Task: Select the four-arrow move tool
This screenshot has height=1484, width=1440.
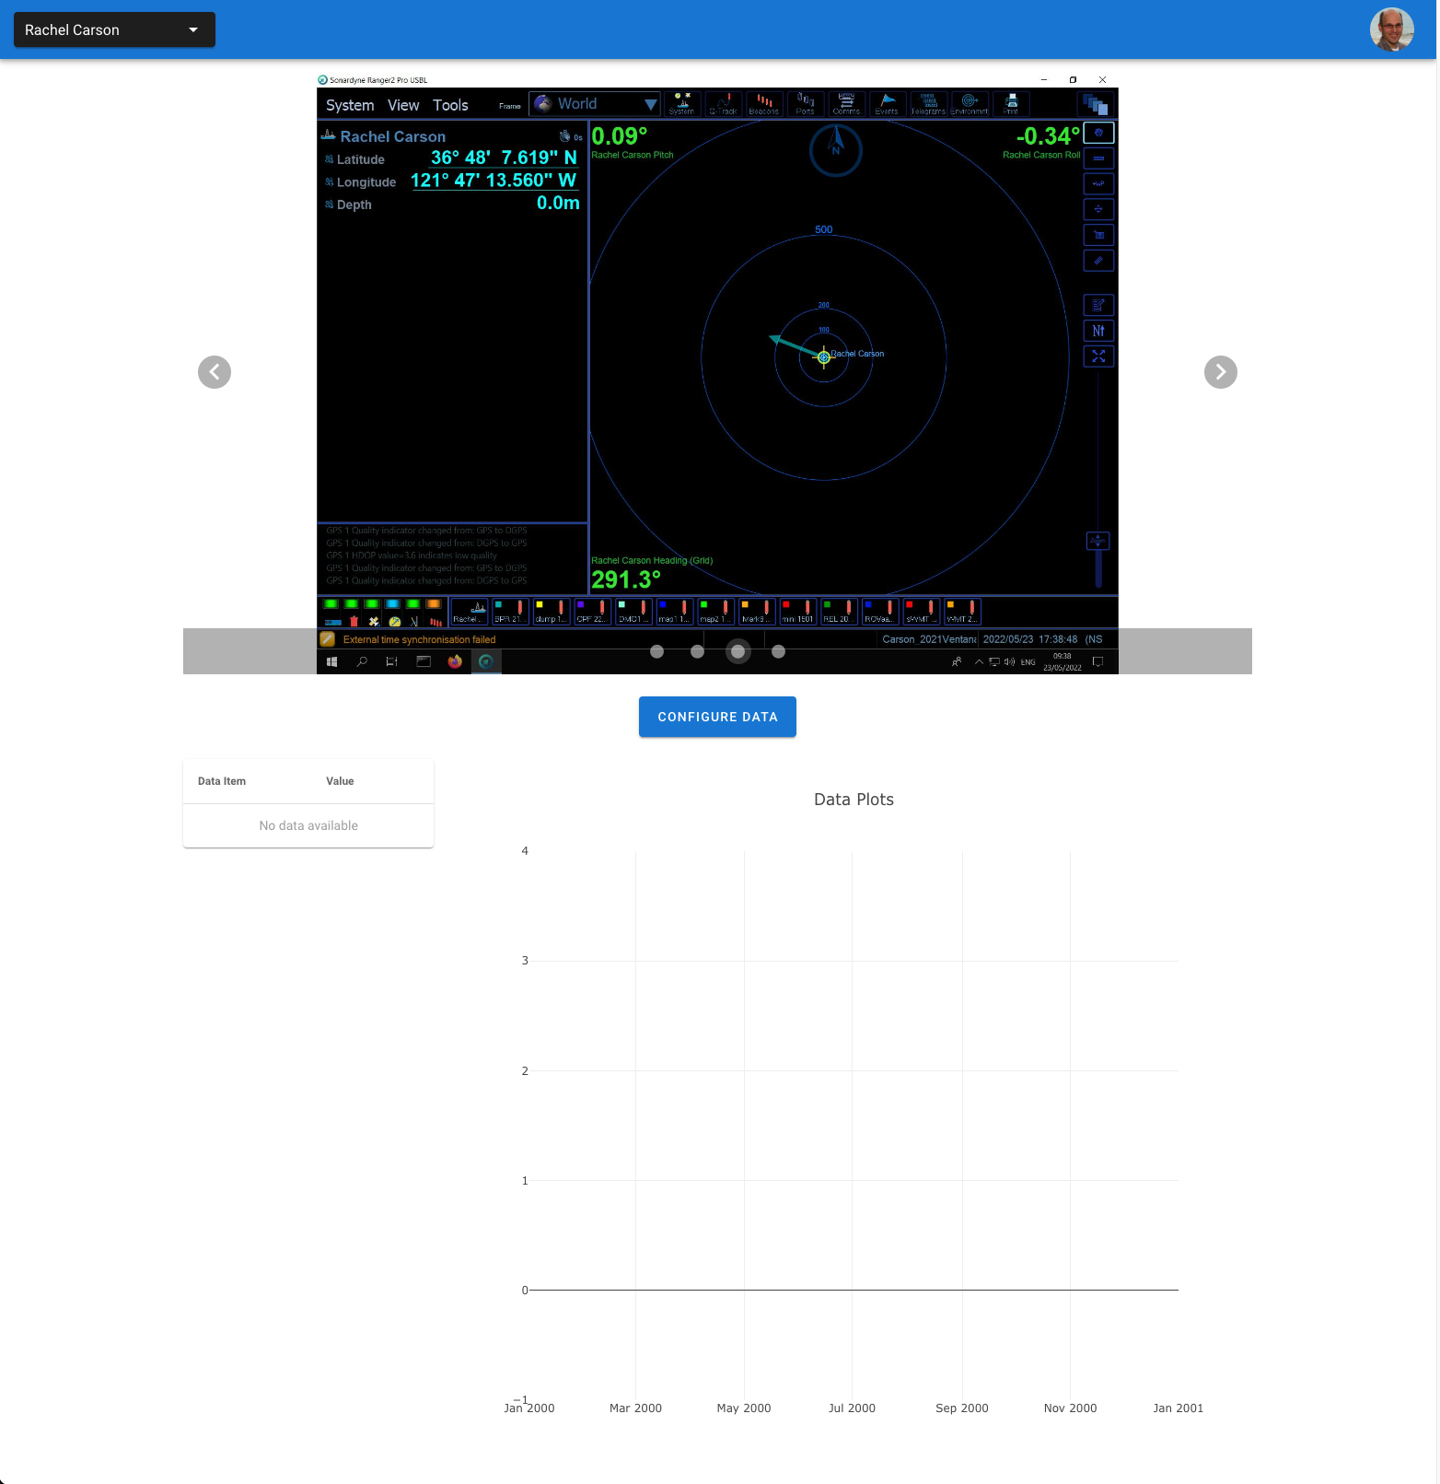Action: pos(1098,209)
